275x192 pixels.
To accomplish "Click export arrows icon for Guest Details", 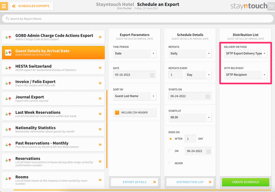I will pyautogui.click(x=8, y=52).
